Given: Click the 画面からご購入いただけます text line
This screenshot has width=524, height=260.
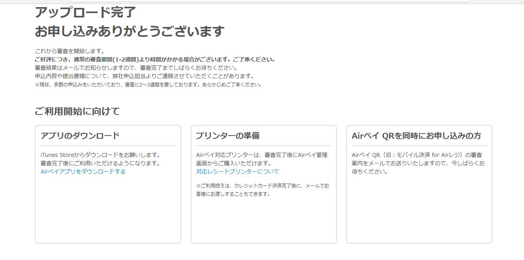Looking at the screenshot, I should click(x=234, y=163).
